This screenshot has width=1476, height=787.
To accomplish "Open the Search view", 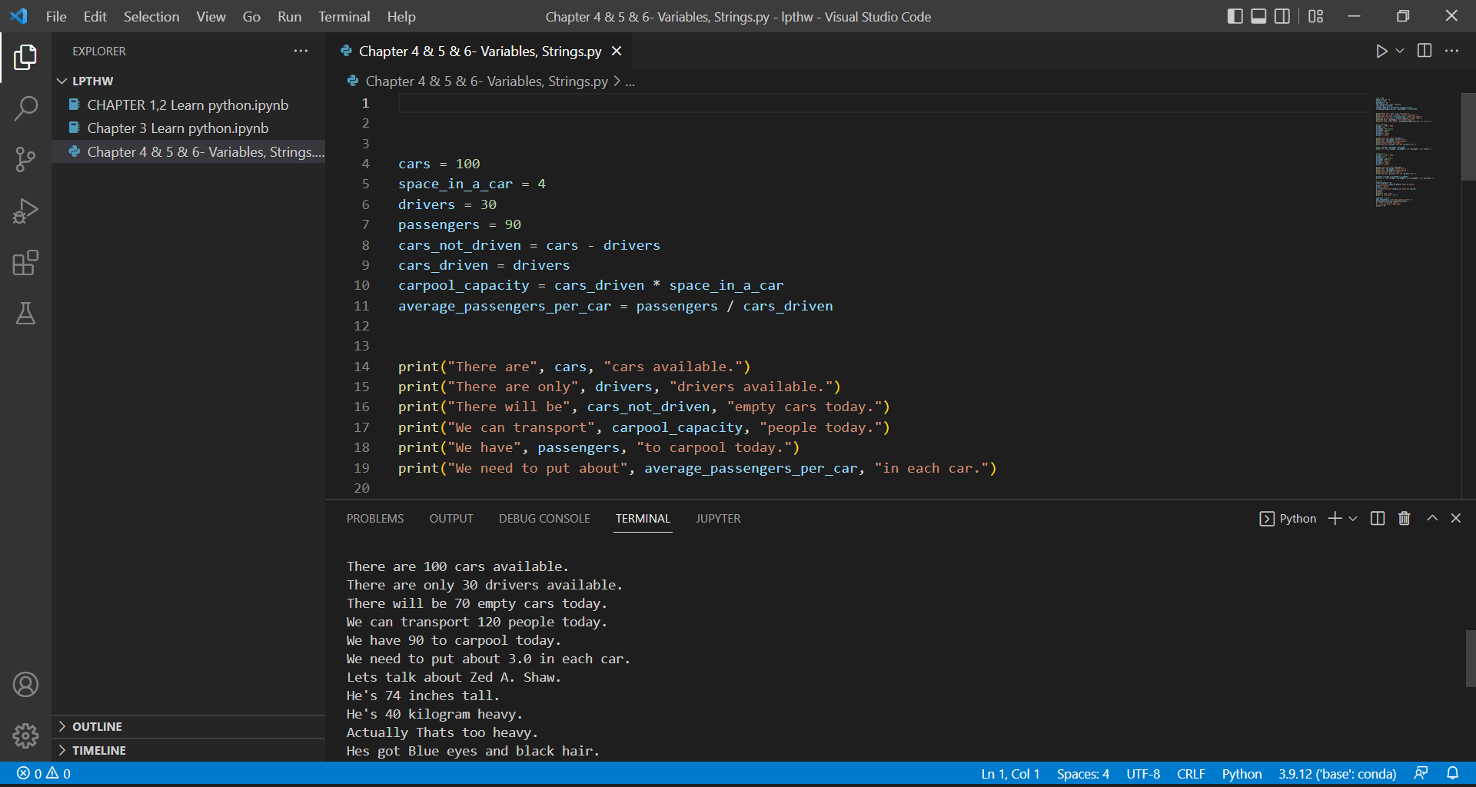I will click(x=26, y=108).
